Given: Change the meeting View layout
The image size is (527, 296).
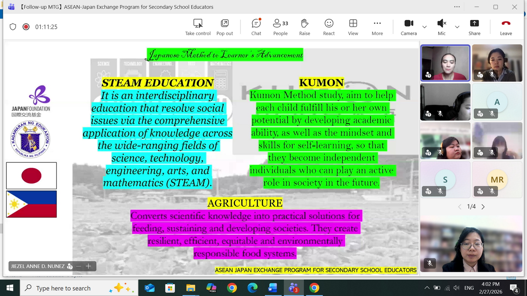Looking at the screenshot, I should coord(353,27).
